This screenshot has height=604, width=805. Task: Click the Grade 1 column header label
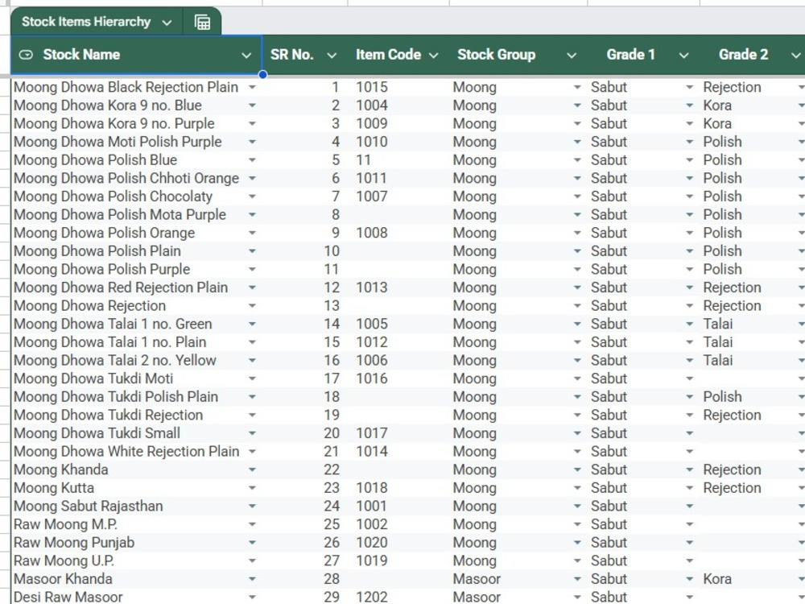click(x=630, y=55)
